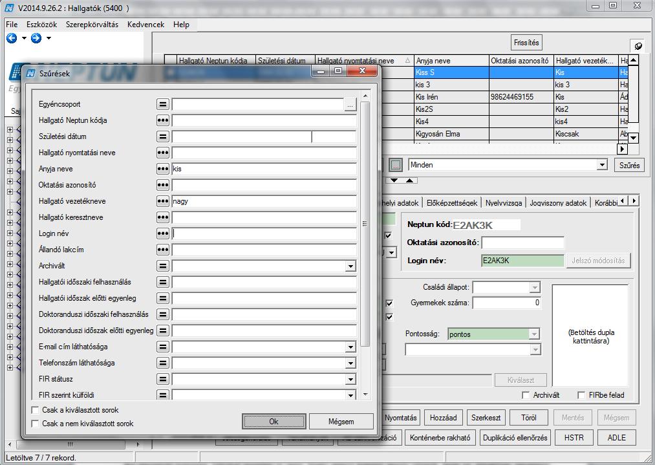Open the E-mail cím láthatósága dropdown
The height and width of the screenshot is (465, 655).
pos(350,347)
